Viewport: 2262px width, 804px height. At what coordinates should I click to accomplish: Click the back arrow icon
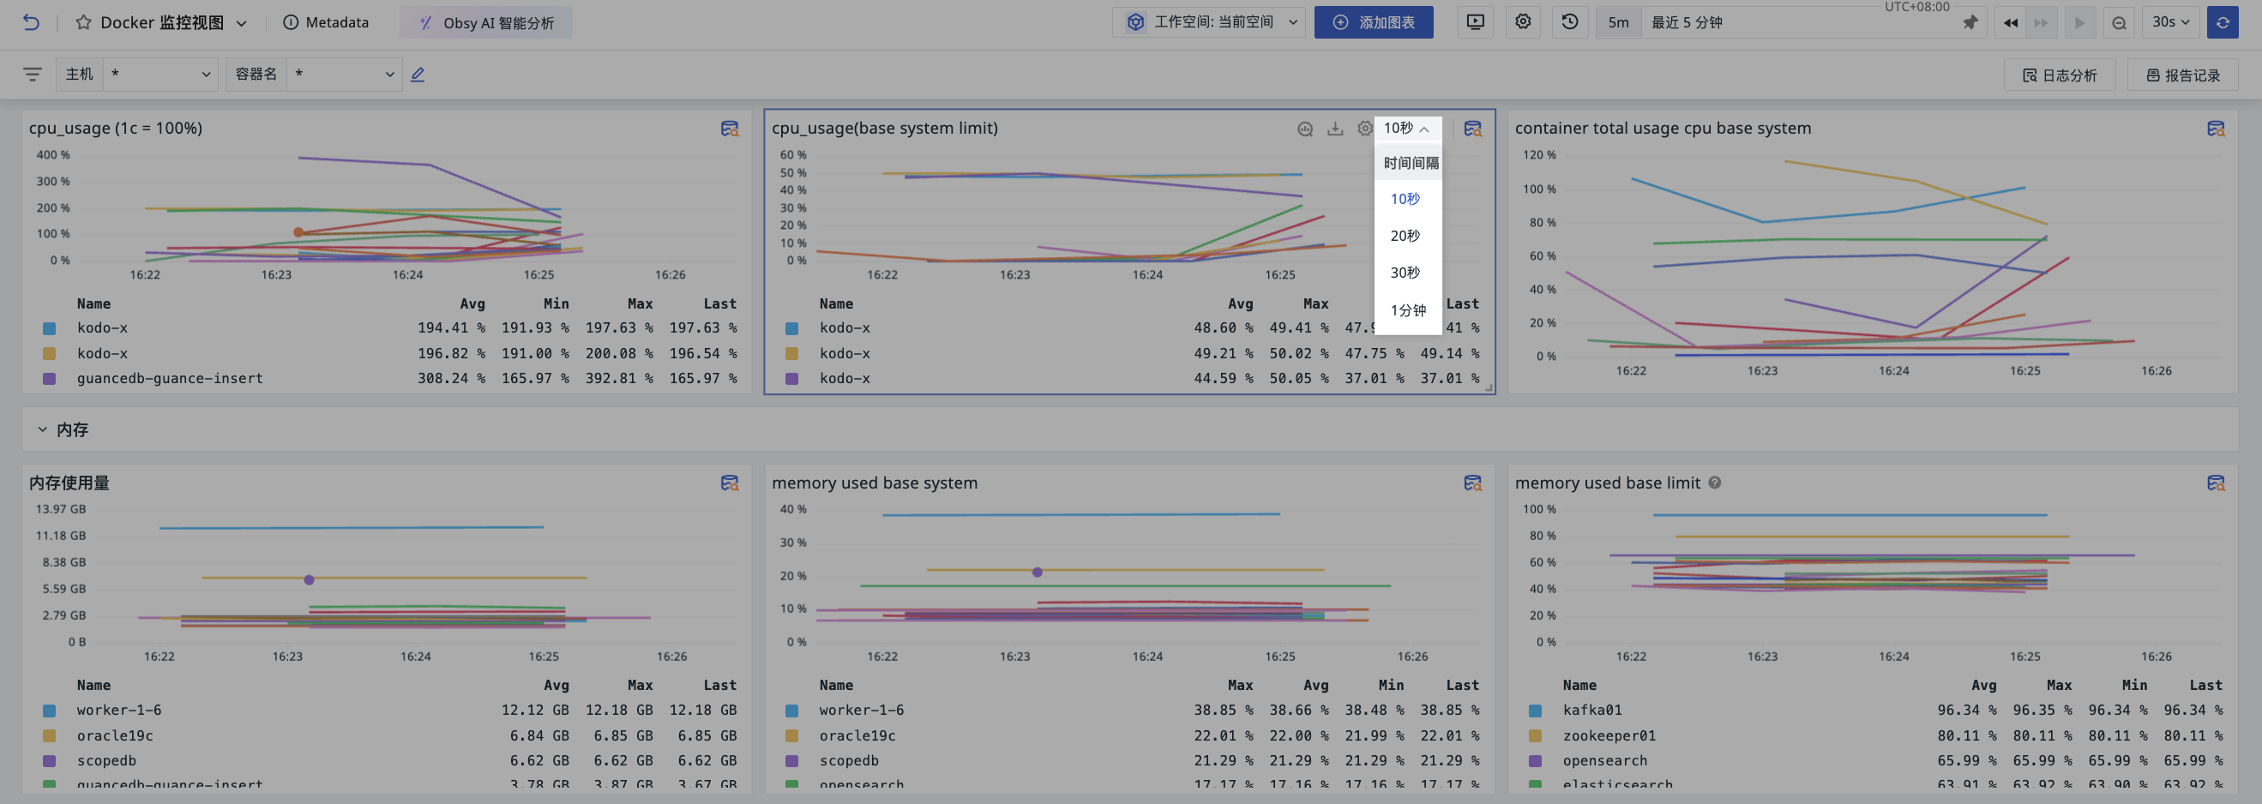(x=31, y=22)
